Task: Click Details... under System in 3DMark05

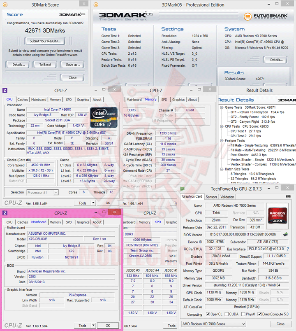Action: tap(276, 60)
